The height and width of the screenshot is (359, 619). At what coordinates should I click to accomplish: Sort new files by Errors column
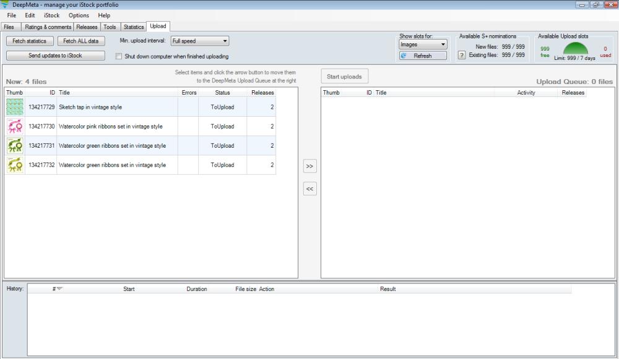click(x=188, y=93)
